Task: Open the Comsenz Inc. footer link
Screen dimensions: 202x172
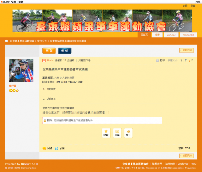Action: click(x=29, y=168)
